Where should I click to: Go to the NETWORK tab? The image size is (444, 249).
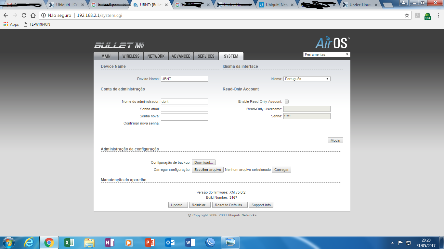click(156, 56)
